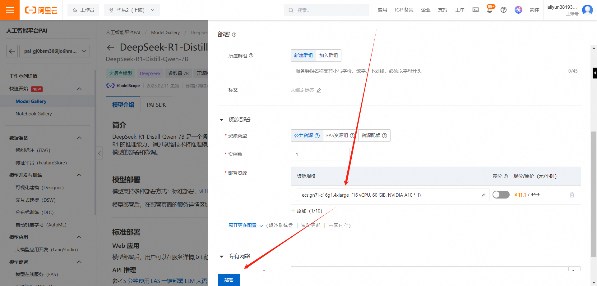Select EAS资源组 resource type
Viewport: 597px width, 286px height.
[340, 136]
